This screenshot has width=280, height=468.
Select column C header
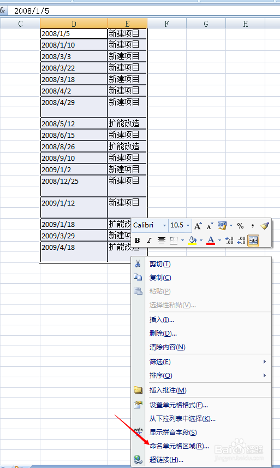pyautogui.click(x=21, y=24)
